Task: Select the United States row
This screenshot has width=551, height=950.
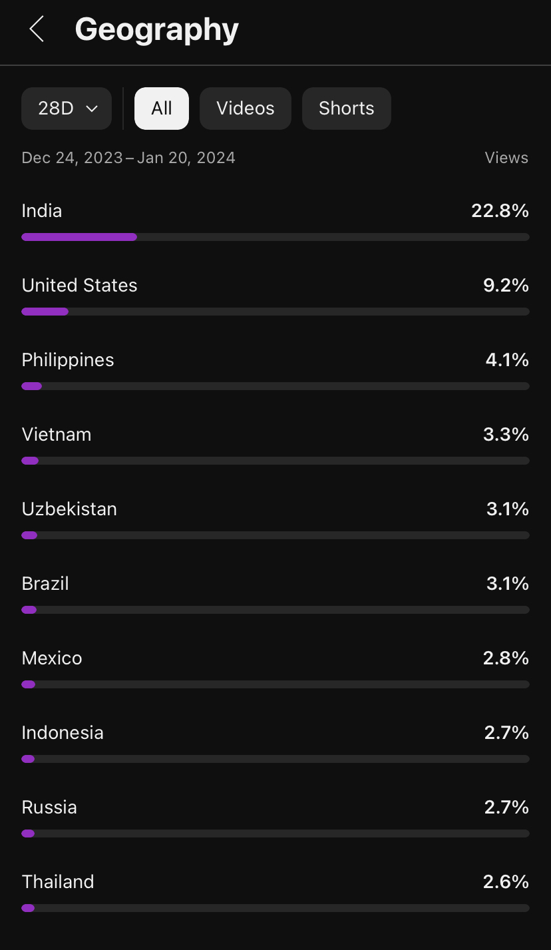Action: (275, 295)
